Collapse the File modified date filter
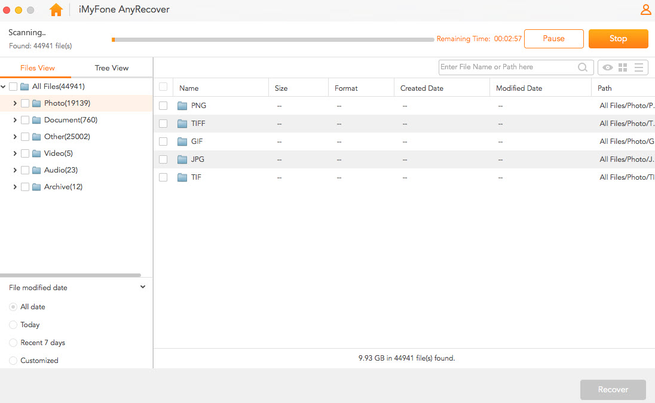 143,287
